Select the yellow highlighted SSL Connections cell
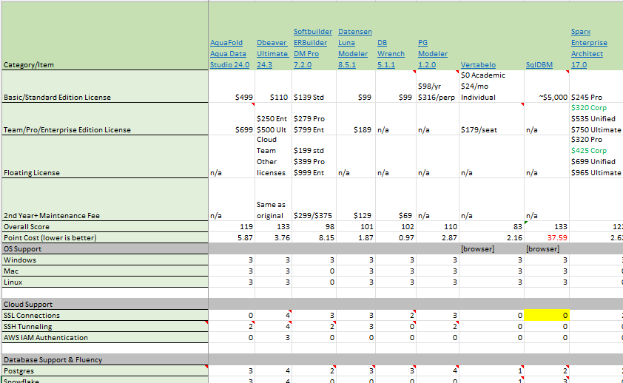Viewport: 623px width, 383px height. tap(546, 316)
